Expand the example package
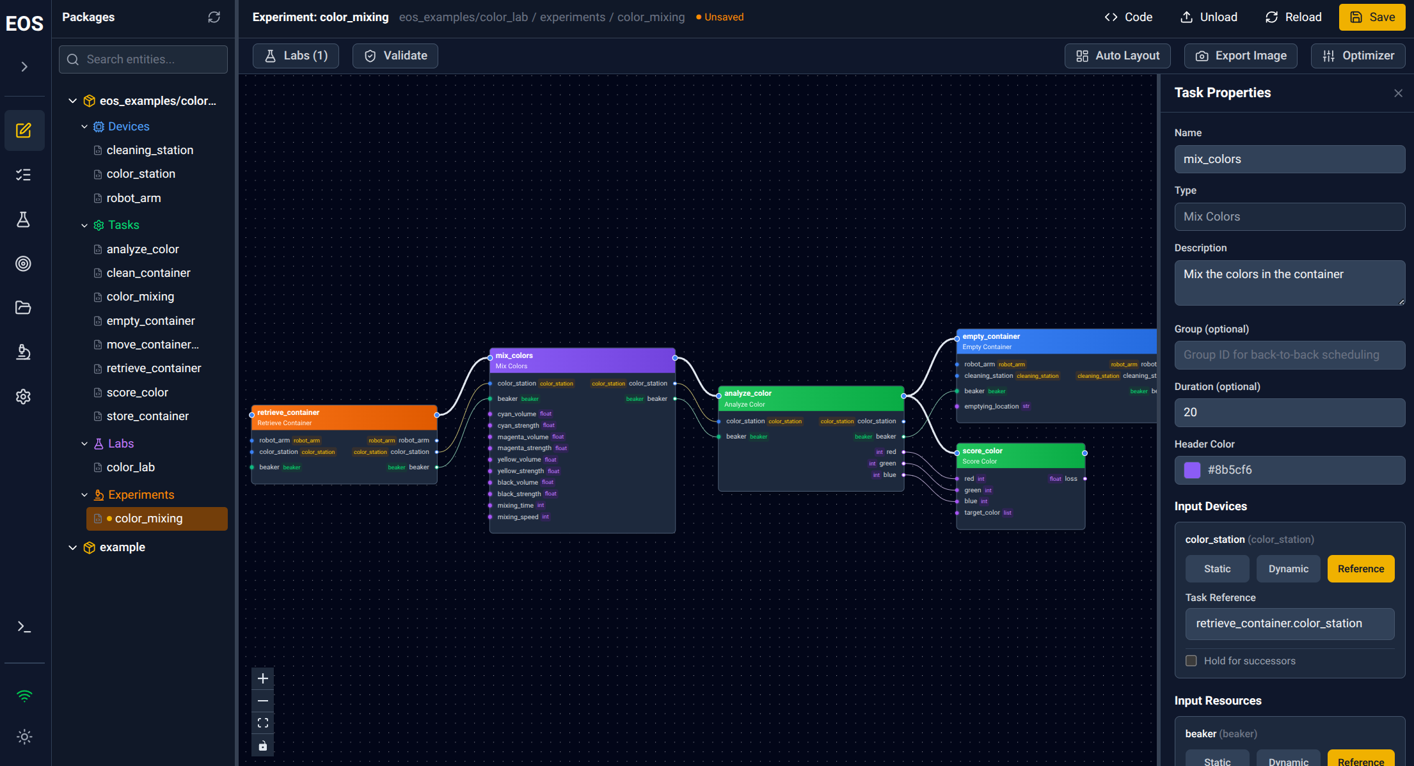Image resolution: width=1414 pixels, height=766 pixels. 72,547
